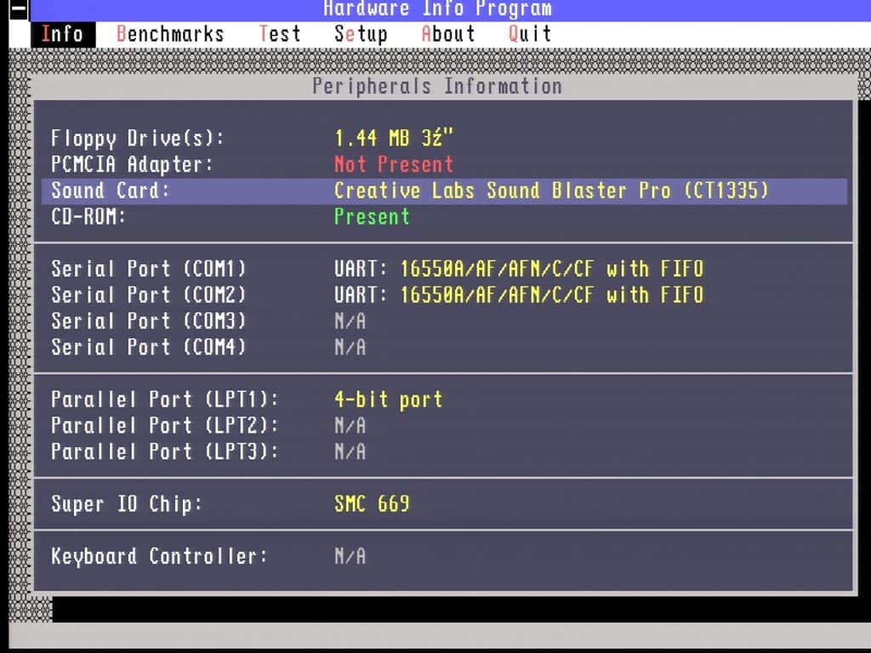Select the Sound Card row
Screen dimensions: 871x653
tap(444, 191)
